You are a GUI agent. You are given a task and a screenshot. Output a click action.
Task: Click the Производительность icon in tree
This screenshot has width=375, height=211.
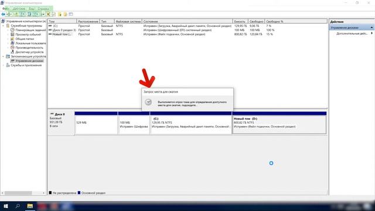click(12, 47)
